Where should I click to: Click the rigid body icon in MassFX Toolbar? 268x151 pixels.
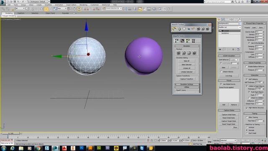click(179, 29)
